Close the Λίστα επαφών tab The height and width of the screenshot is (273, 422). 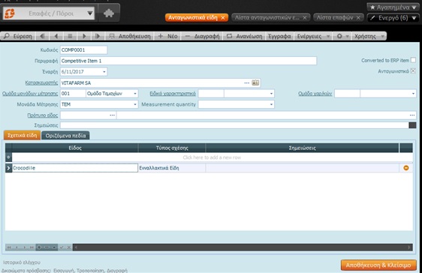358,18
